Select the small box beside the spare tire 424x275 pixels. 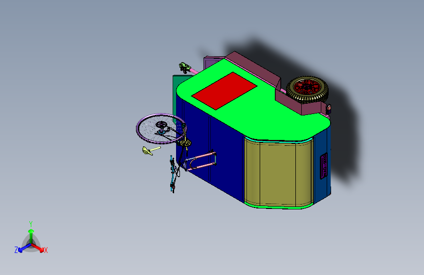pyautogui.click(x=329, y=109)
